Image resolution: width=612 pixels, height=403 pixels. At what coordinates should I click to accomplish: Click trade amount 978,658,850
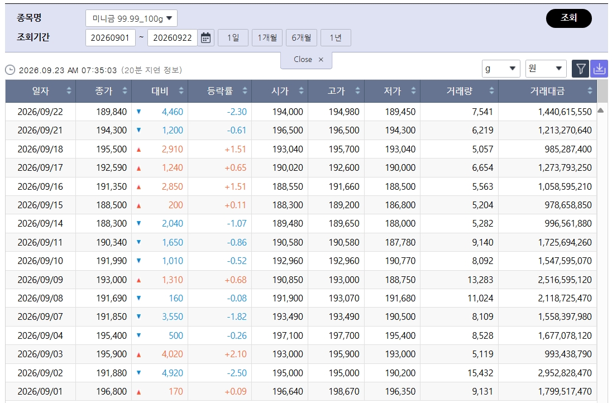tap(568, 205)
